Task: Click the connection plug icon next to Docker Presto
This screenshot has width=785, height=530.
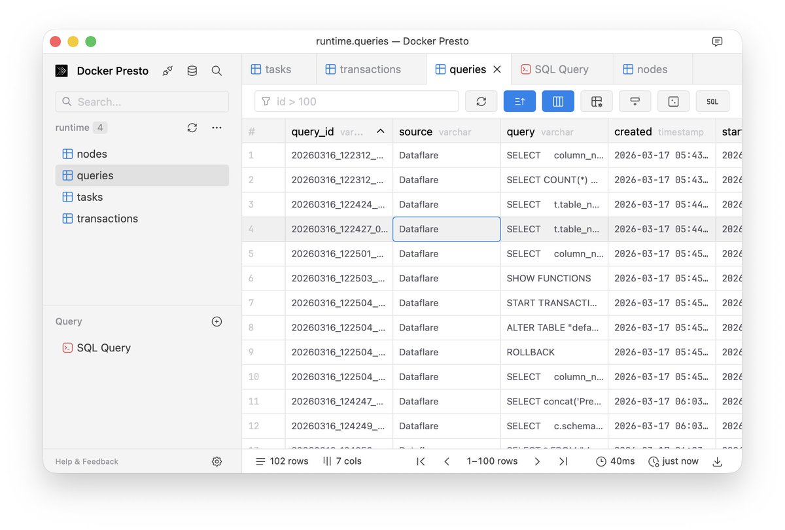Action: (x=168, y=71)
